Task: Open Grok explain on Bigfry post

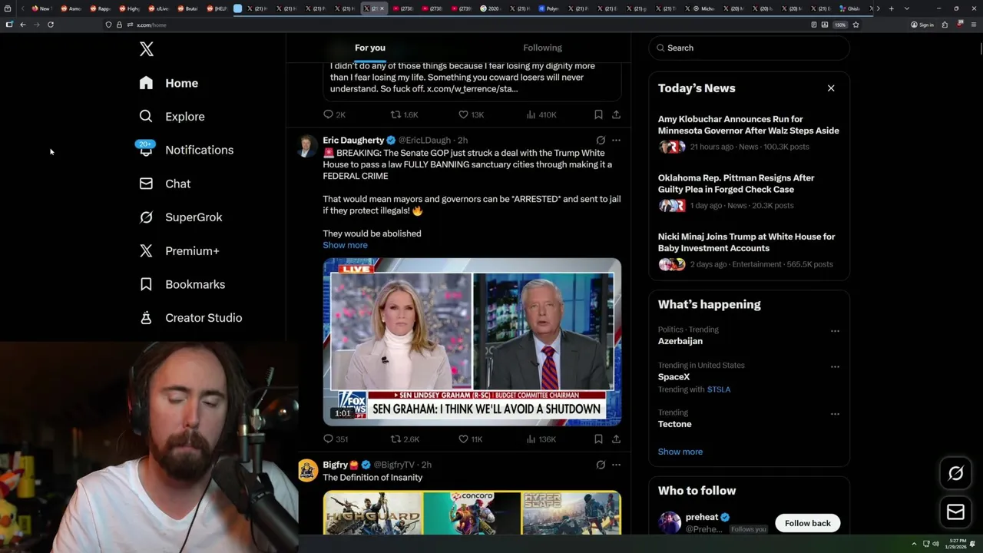Action: [601, 465]
